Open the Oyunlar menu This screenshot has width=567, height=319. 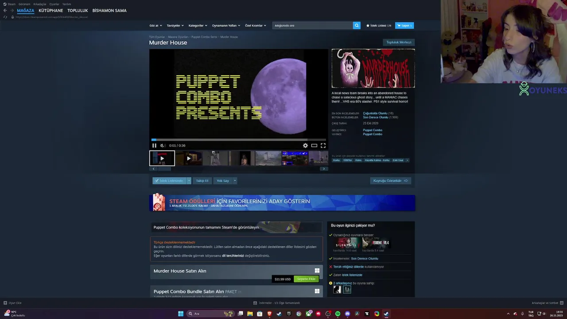tap(54, 4)
